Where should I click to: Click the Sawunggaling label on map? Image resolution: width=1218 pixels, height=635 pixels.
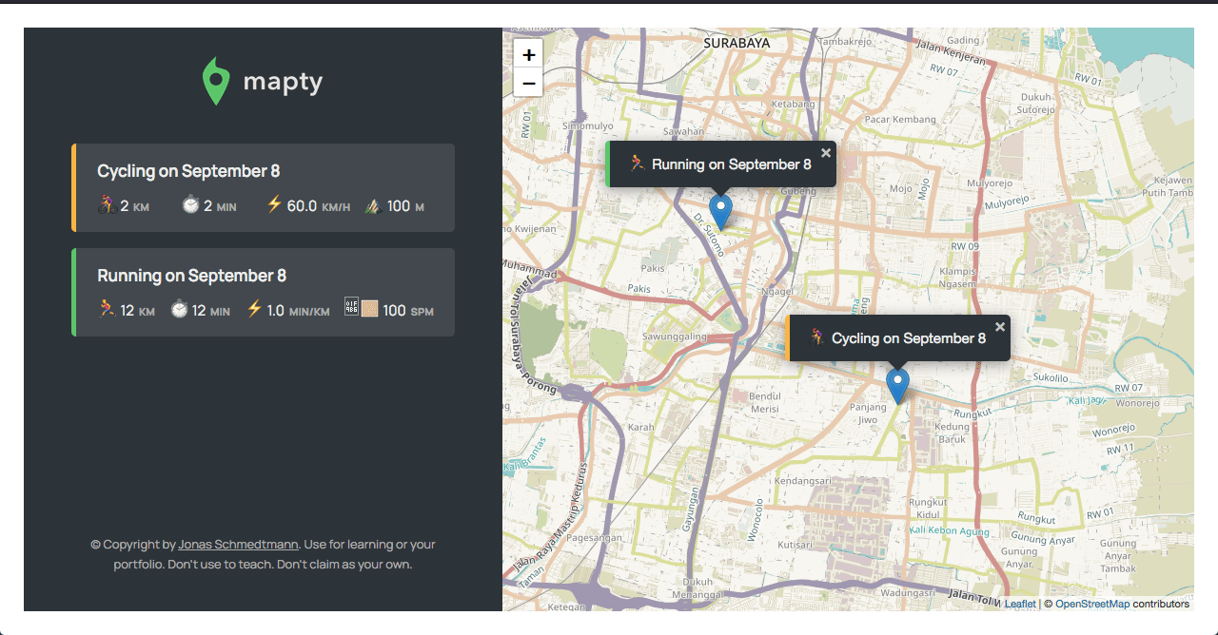pos(675,337)
